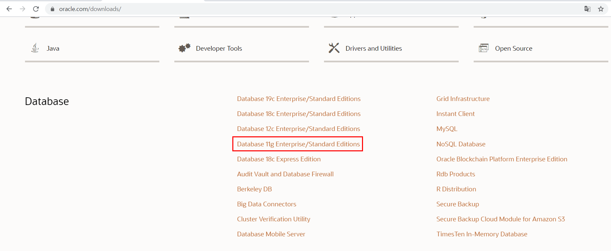Click the Drivers and Utilities wrench icon

pyautogui.click(x=334, y=48)
